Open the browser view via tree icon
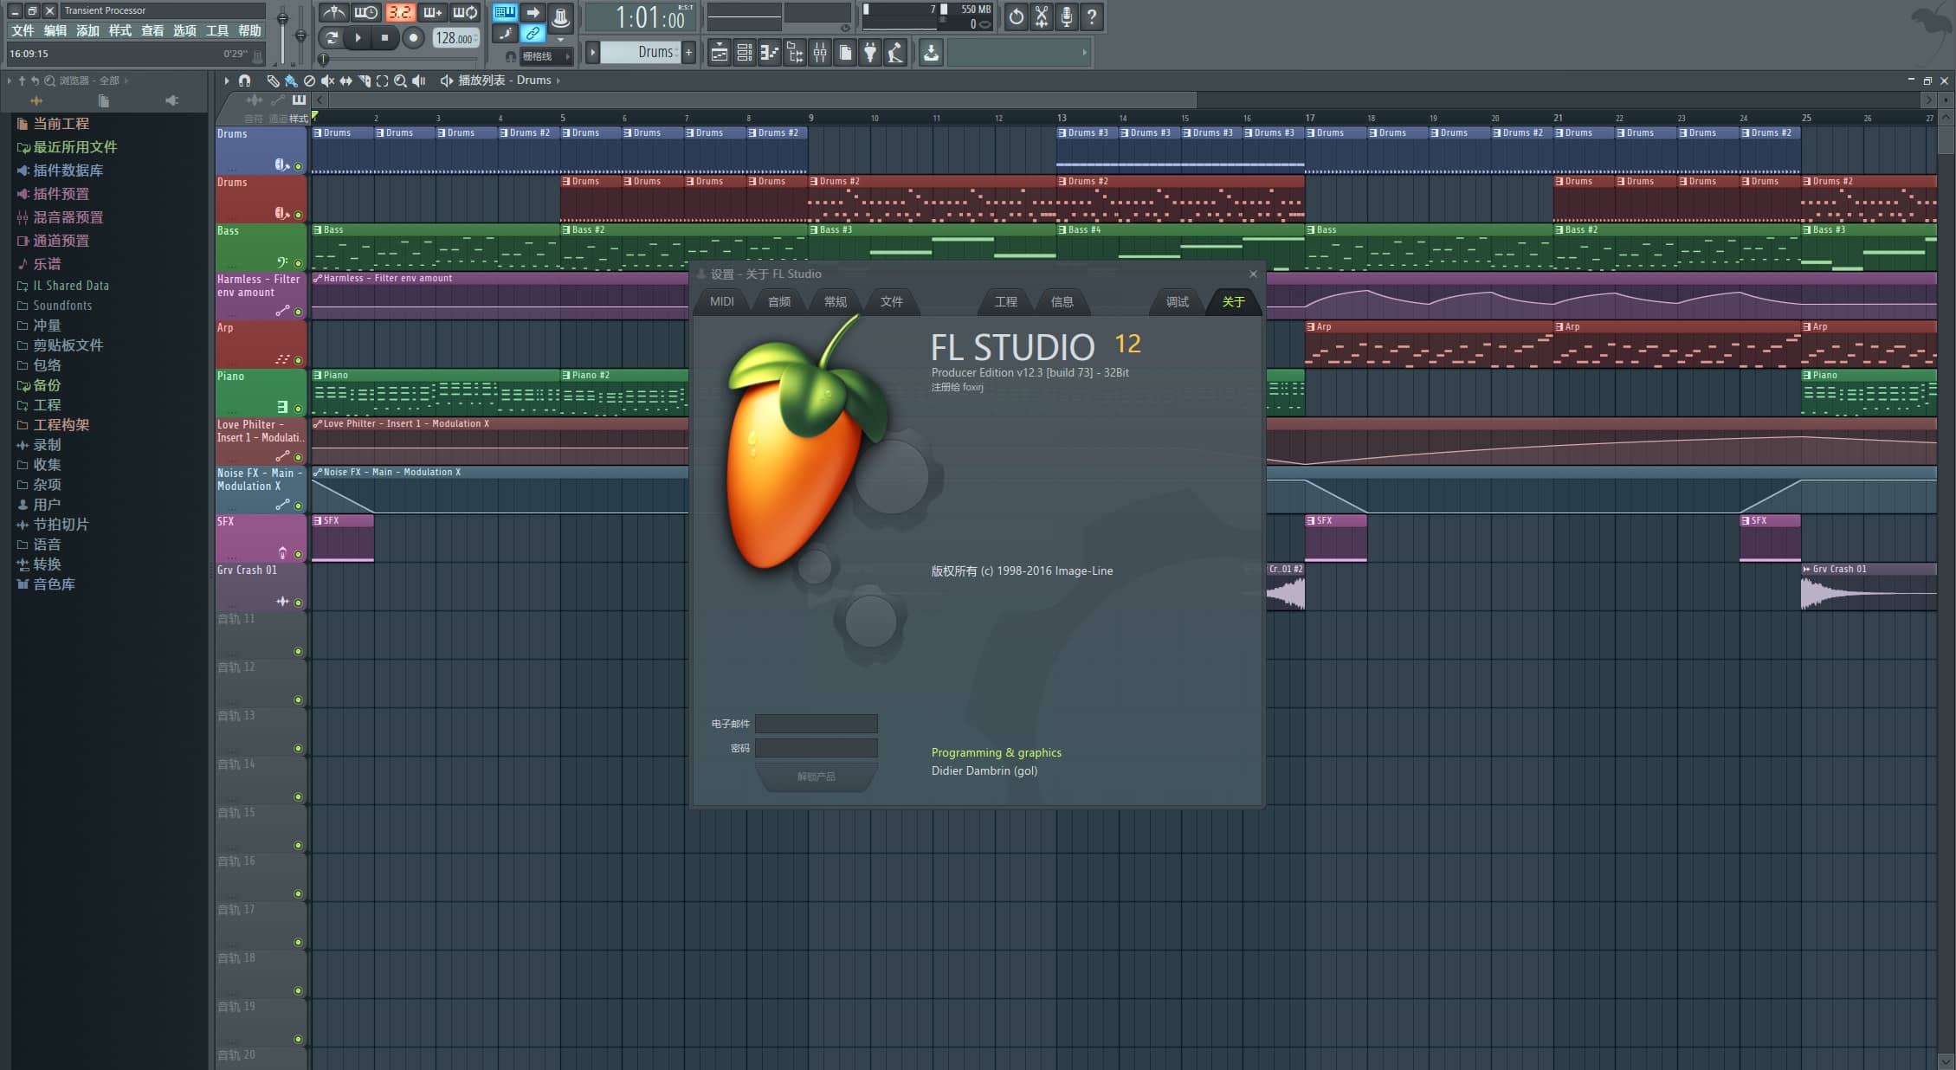This screenshot has height=1070, width=1956. [794, 54]
